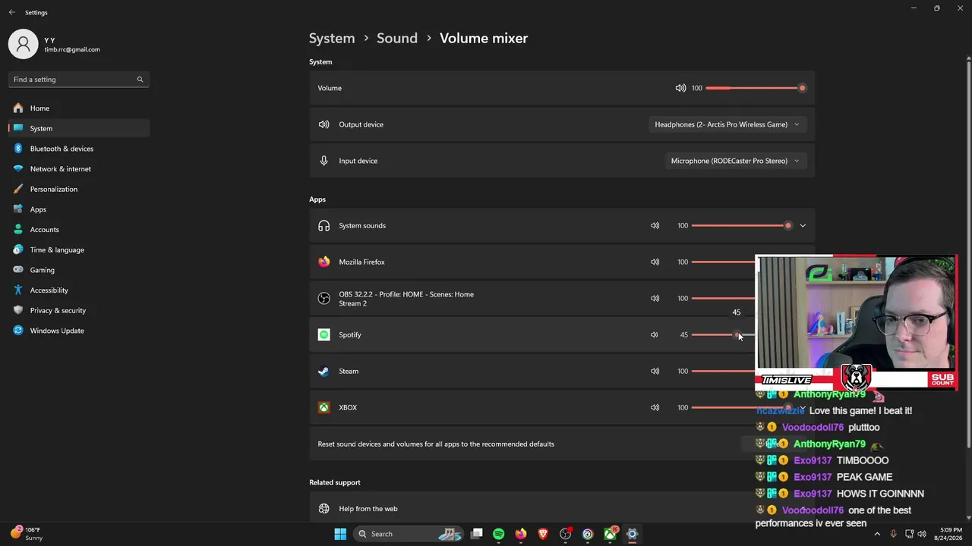Click the taskbar network tray icon
This screenshot has width=972, height=546.
click(909, 534)
